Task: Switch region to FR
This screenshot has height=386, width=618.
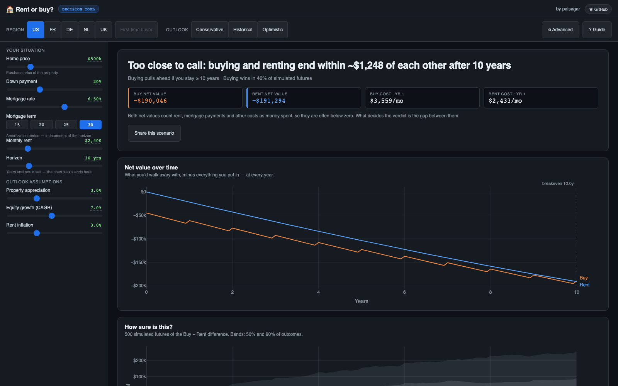Action: tap(53, 30)
